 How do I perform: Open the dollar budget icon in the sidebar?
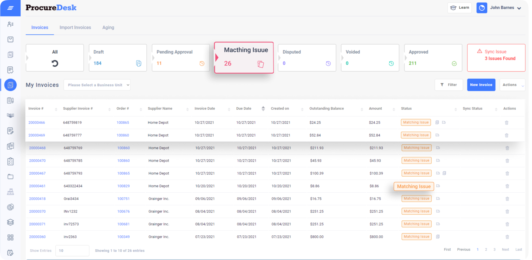10,207
